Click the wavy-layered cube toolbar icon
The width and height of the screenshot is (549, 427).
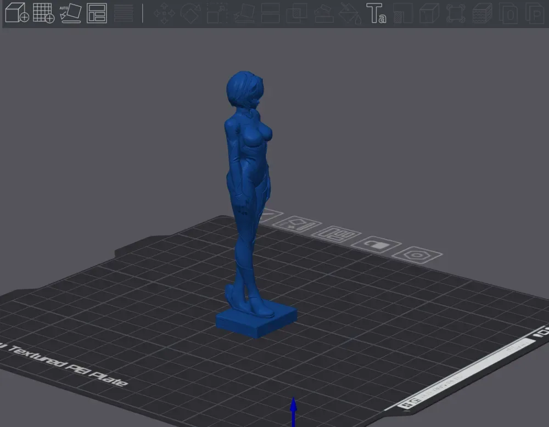tap(483, 13)
